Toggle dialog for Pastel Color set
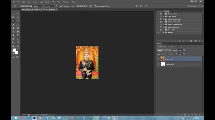Screen dimensions: 215x120 point(161,22)
